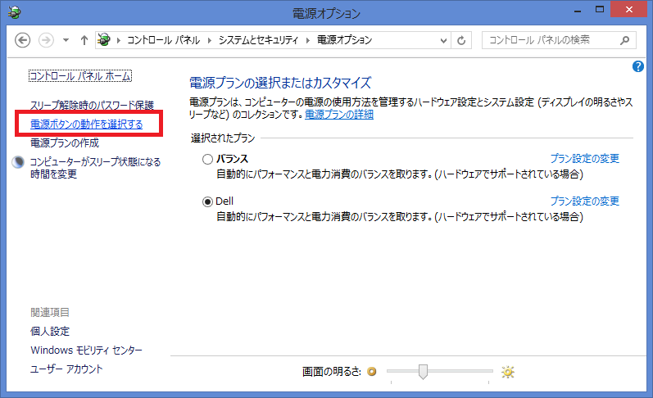Expand the arrow after コントロール パネル breadcrumb
Image resolution: width=653 pixels, height=398 pixels.
coord(211,40)
